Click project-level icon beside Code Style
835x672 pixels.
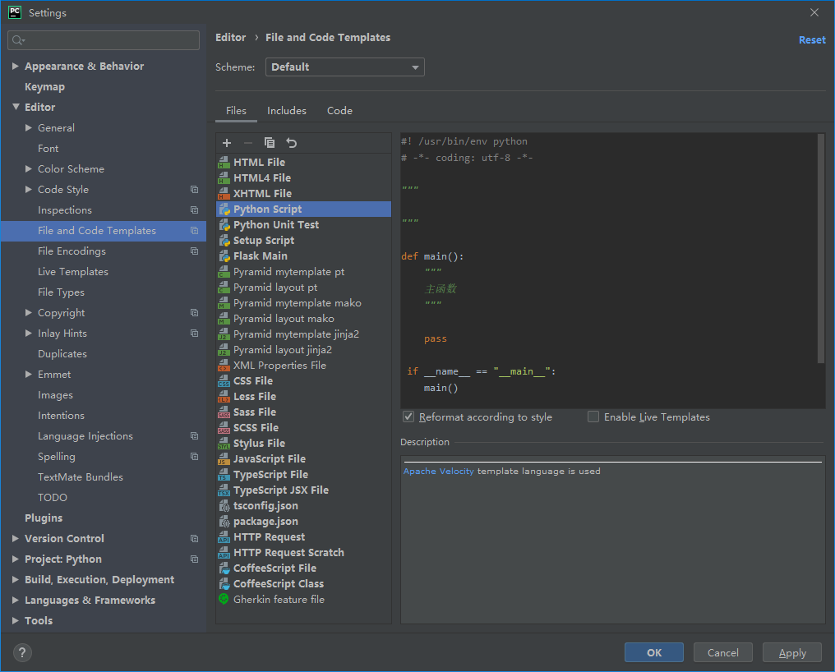(195, 190)
